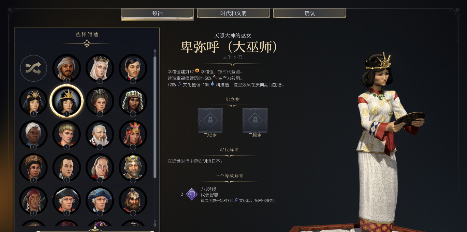Select the leader with red feathered headdress
The height and width of the screenshot is (232, 467).
coord(133,134)
